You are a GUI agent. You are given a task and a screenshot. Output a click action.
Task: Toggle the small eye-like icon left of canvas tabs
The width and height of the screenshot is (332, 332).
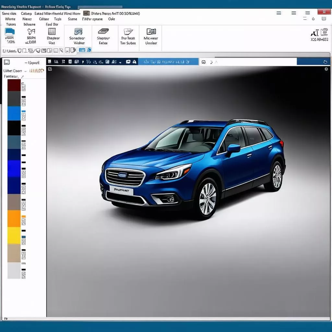pyautogui.click(x=50, y=69)
